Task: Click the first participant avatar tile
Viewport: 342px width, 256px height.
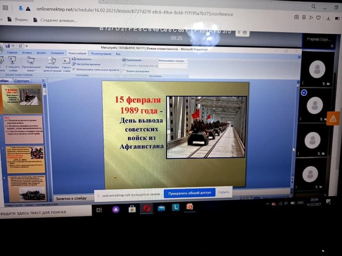Action: pos(317,69)
